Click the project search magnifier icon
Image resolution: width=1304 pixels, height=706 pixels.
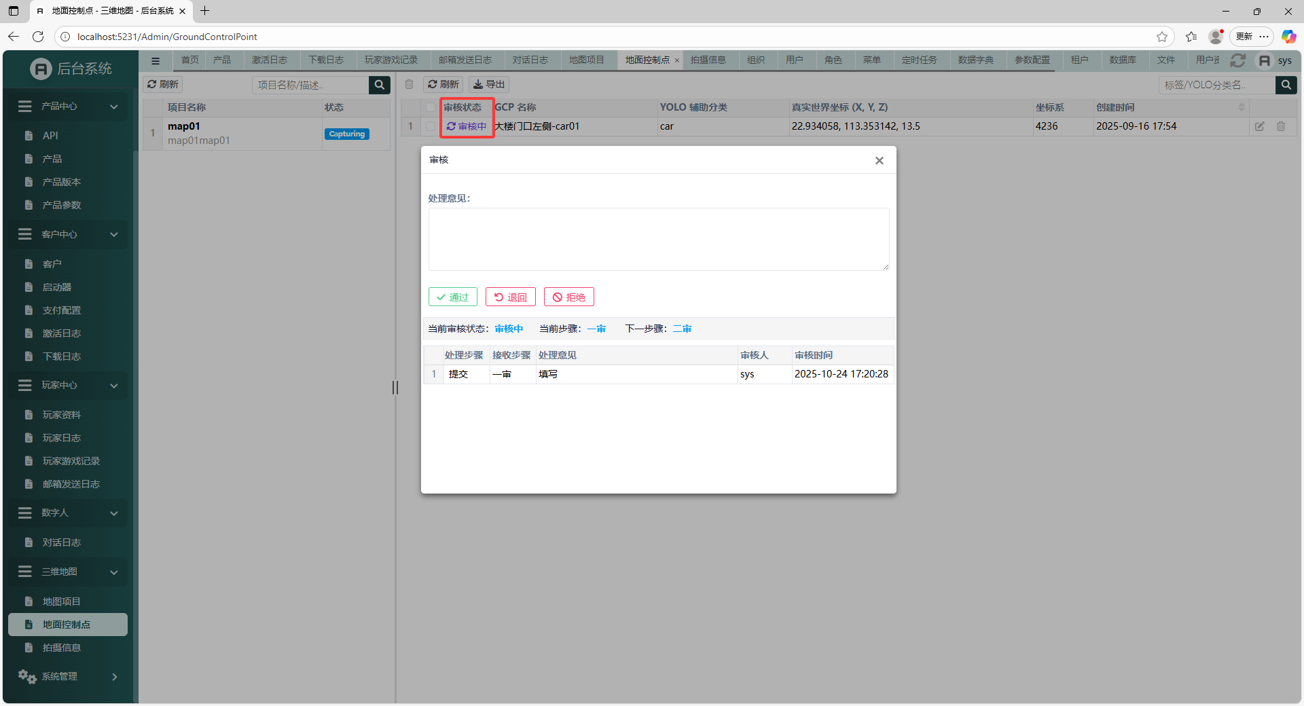tap(380, 85)
